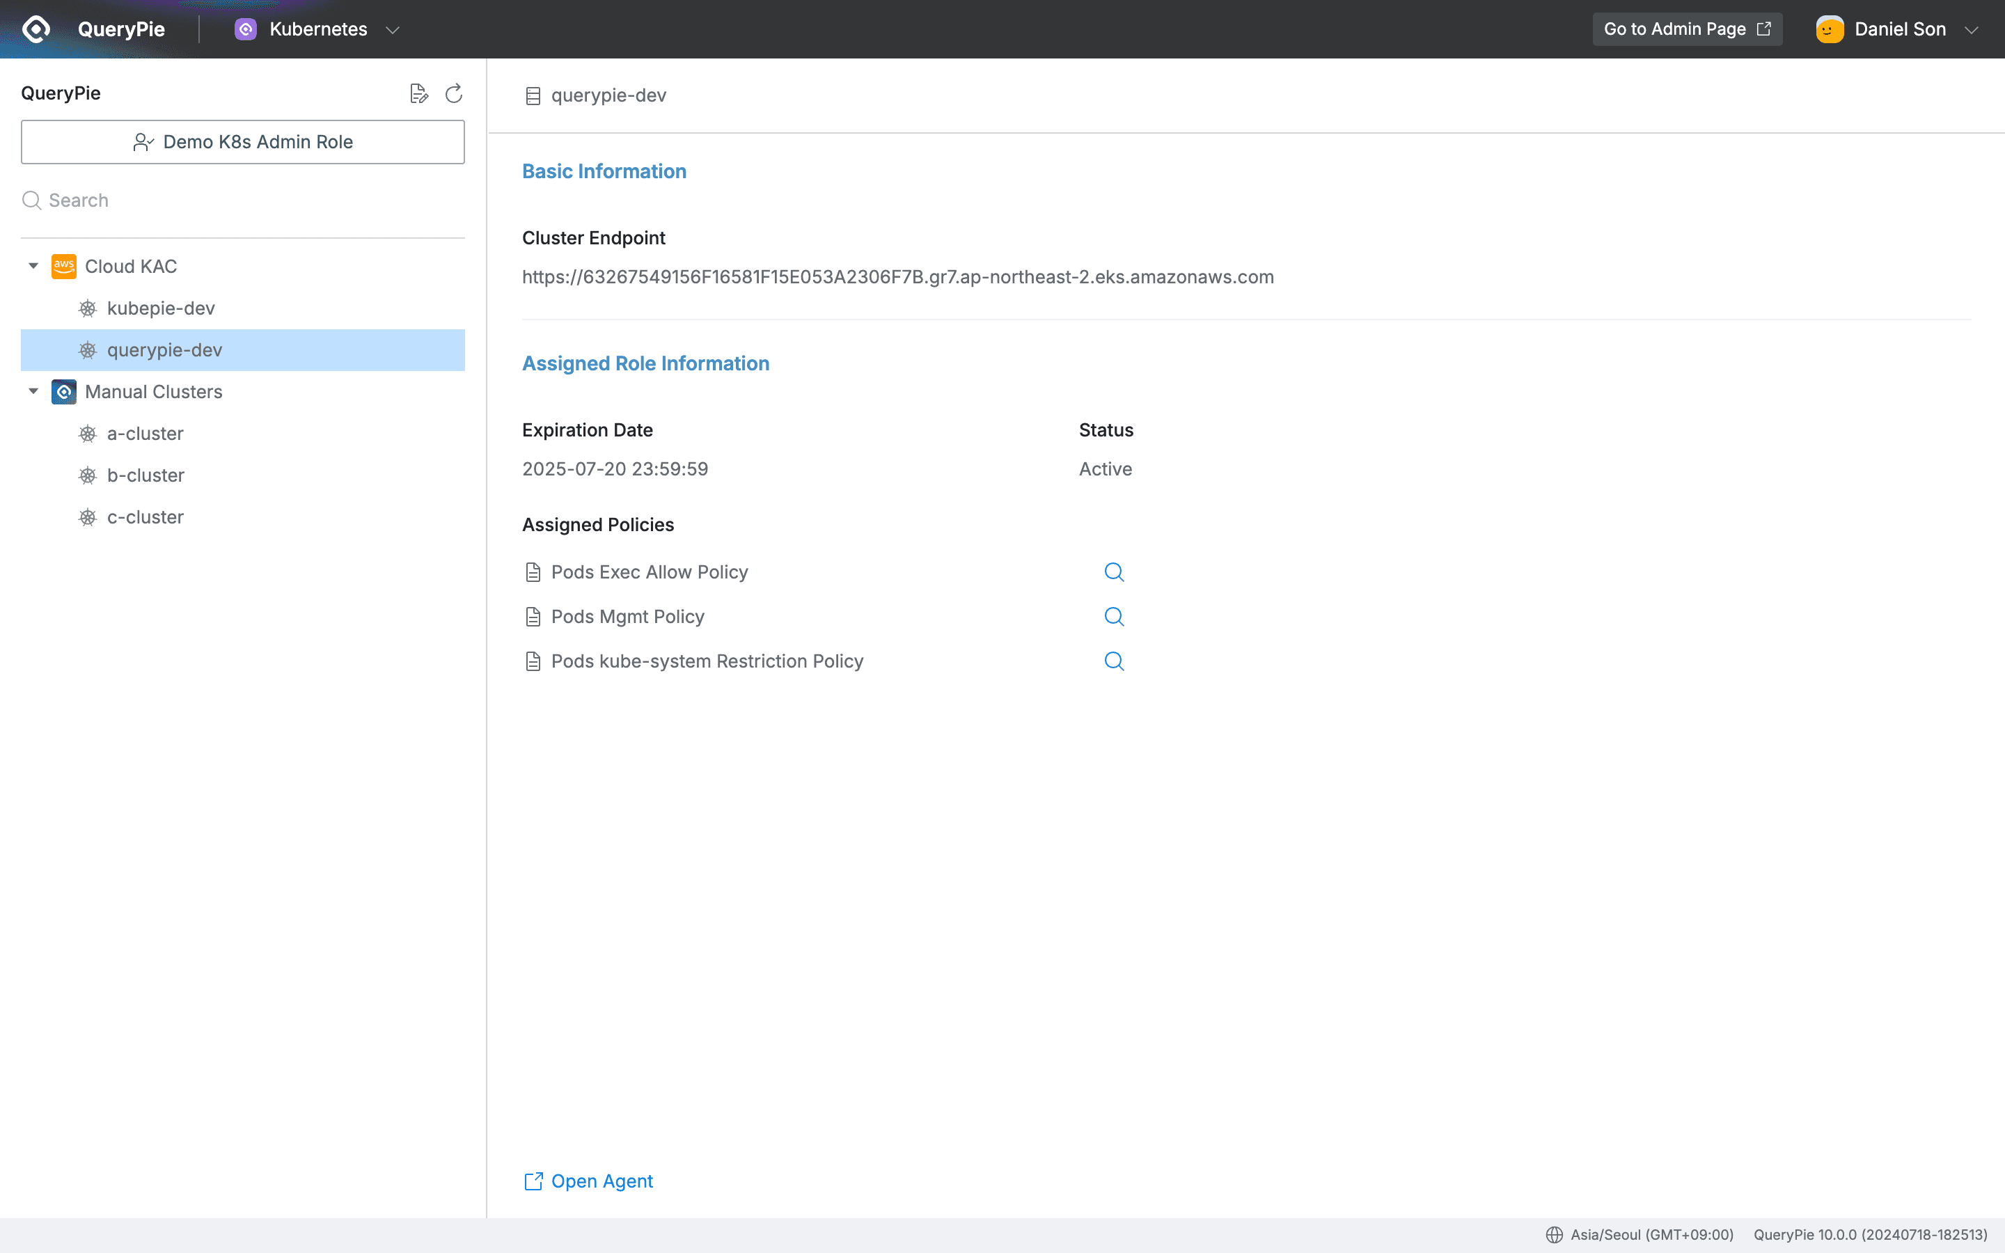
Task: Select the c-cluster tree item
Action: click(146, 517)
